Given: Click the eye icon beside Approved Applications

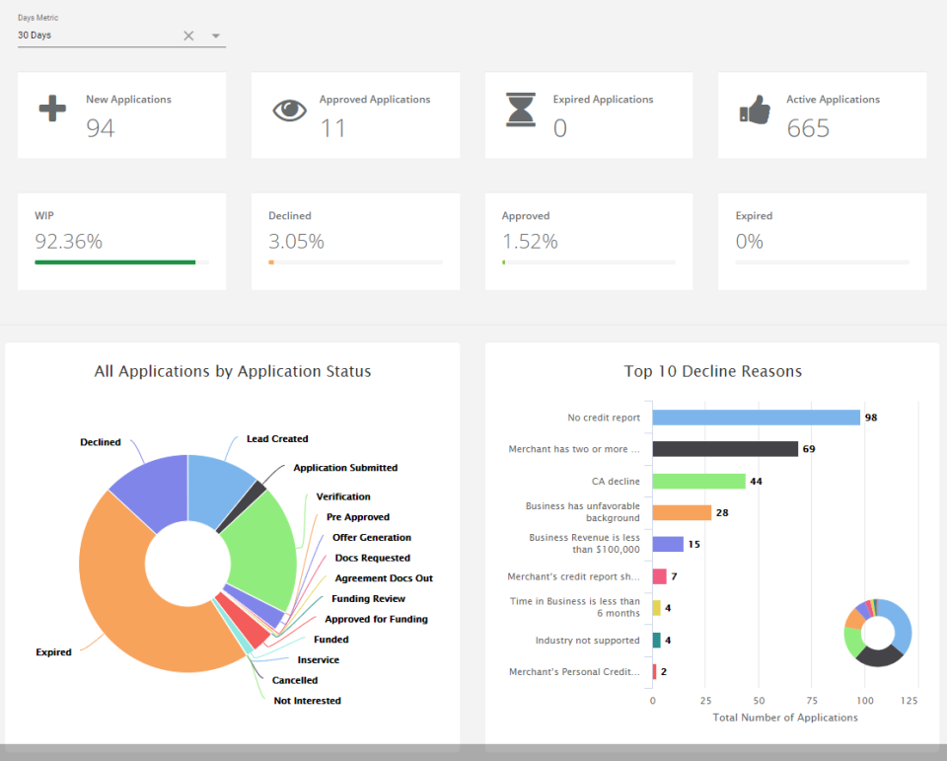Looking at the screenshot, I should 288,109.
